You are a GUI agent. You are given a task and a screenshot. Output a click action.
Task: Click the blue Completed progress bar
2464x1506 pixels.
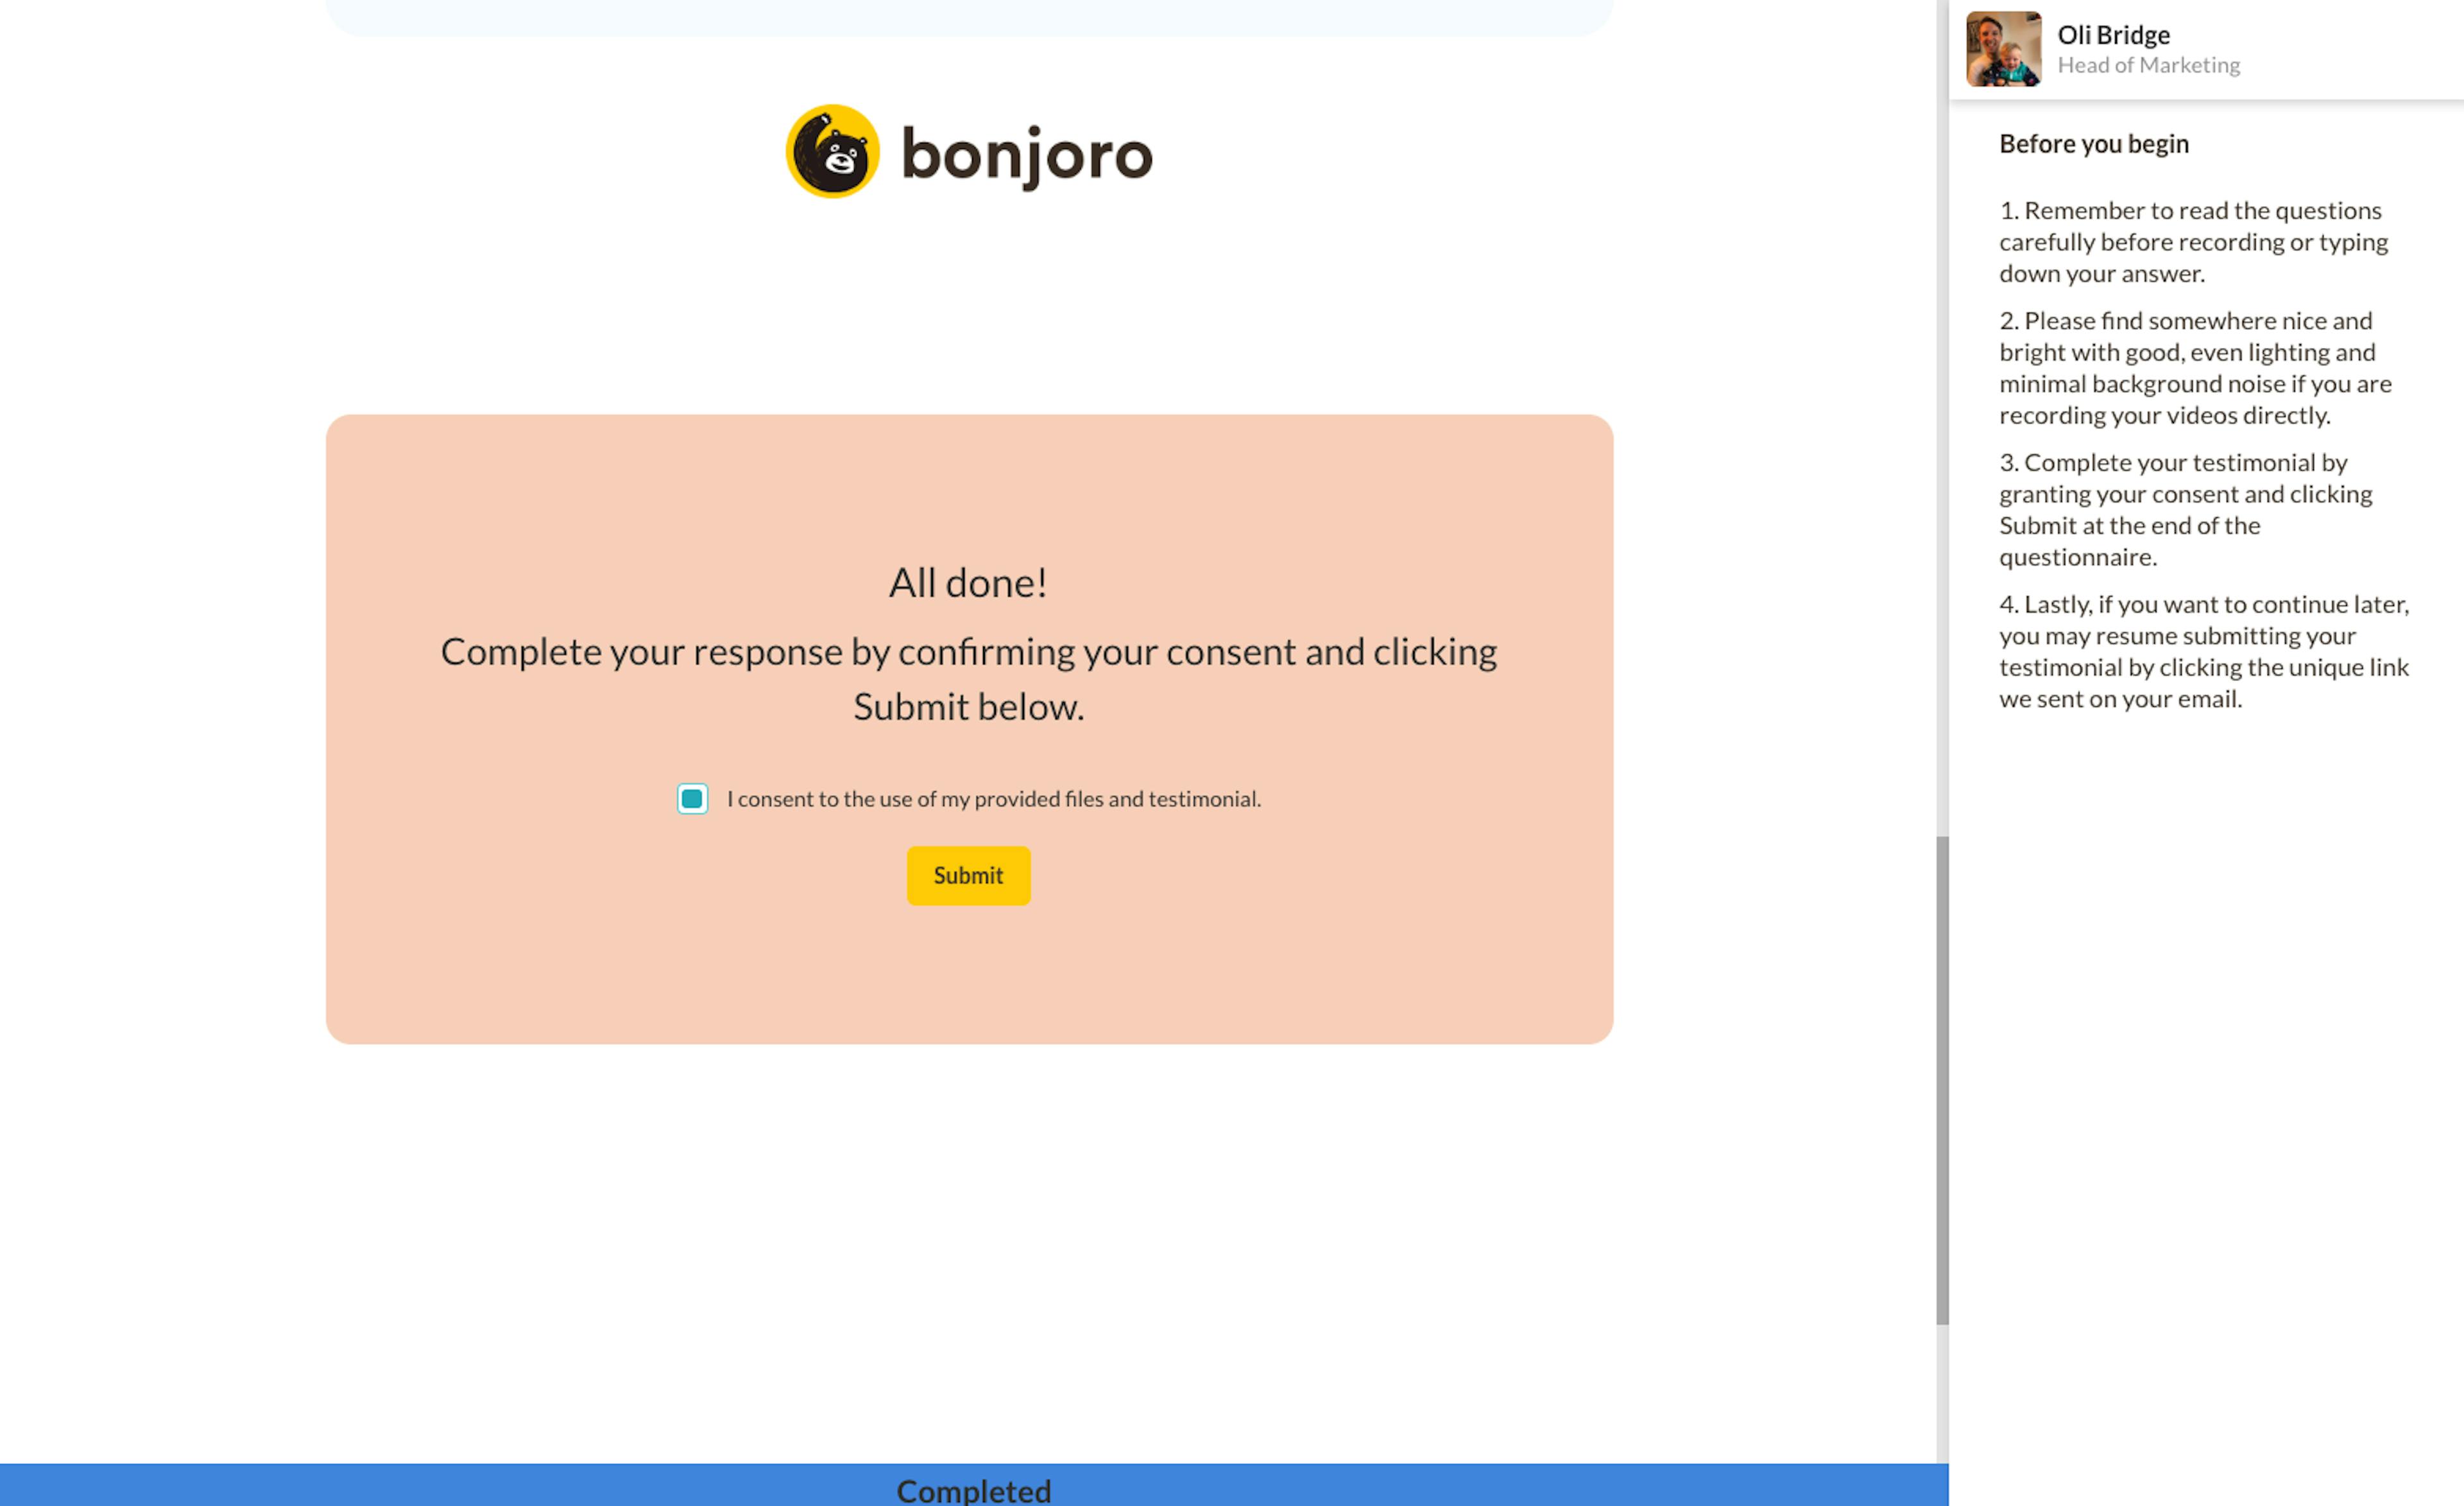pos(974,1485)
